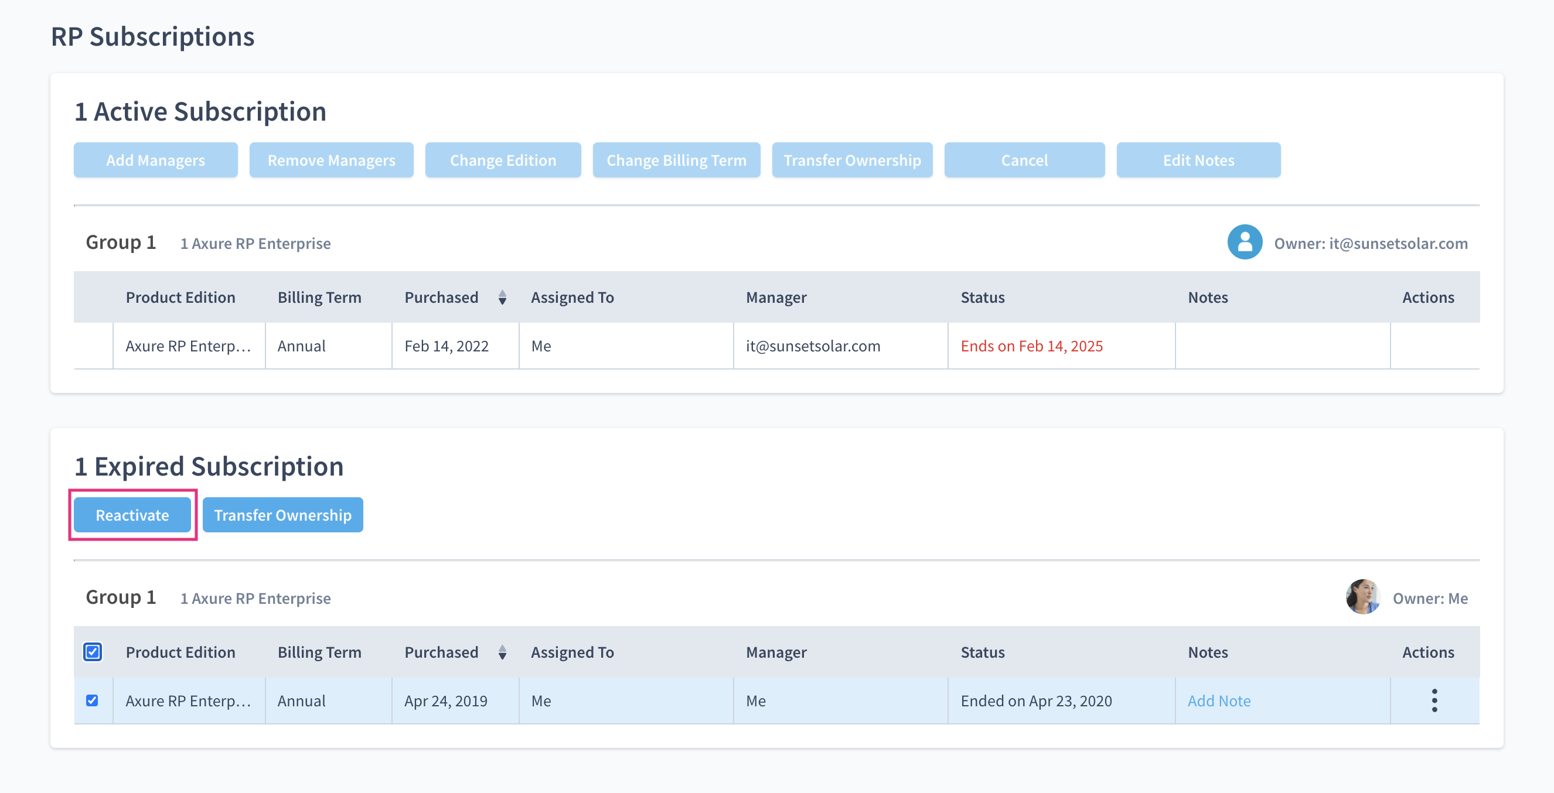Click the Product Edition header in active table
1554x793 pixels.
(180, 298)
